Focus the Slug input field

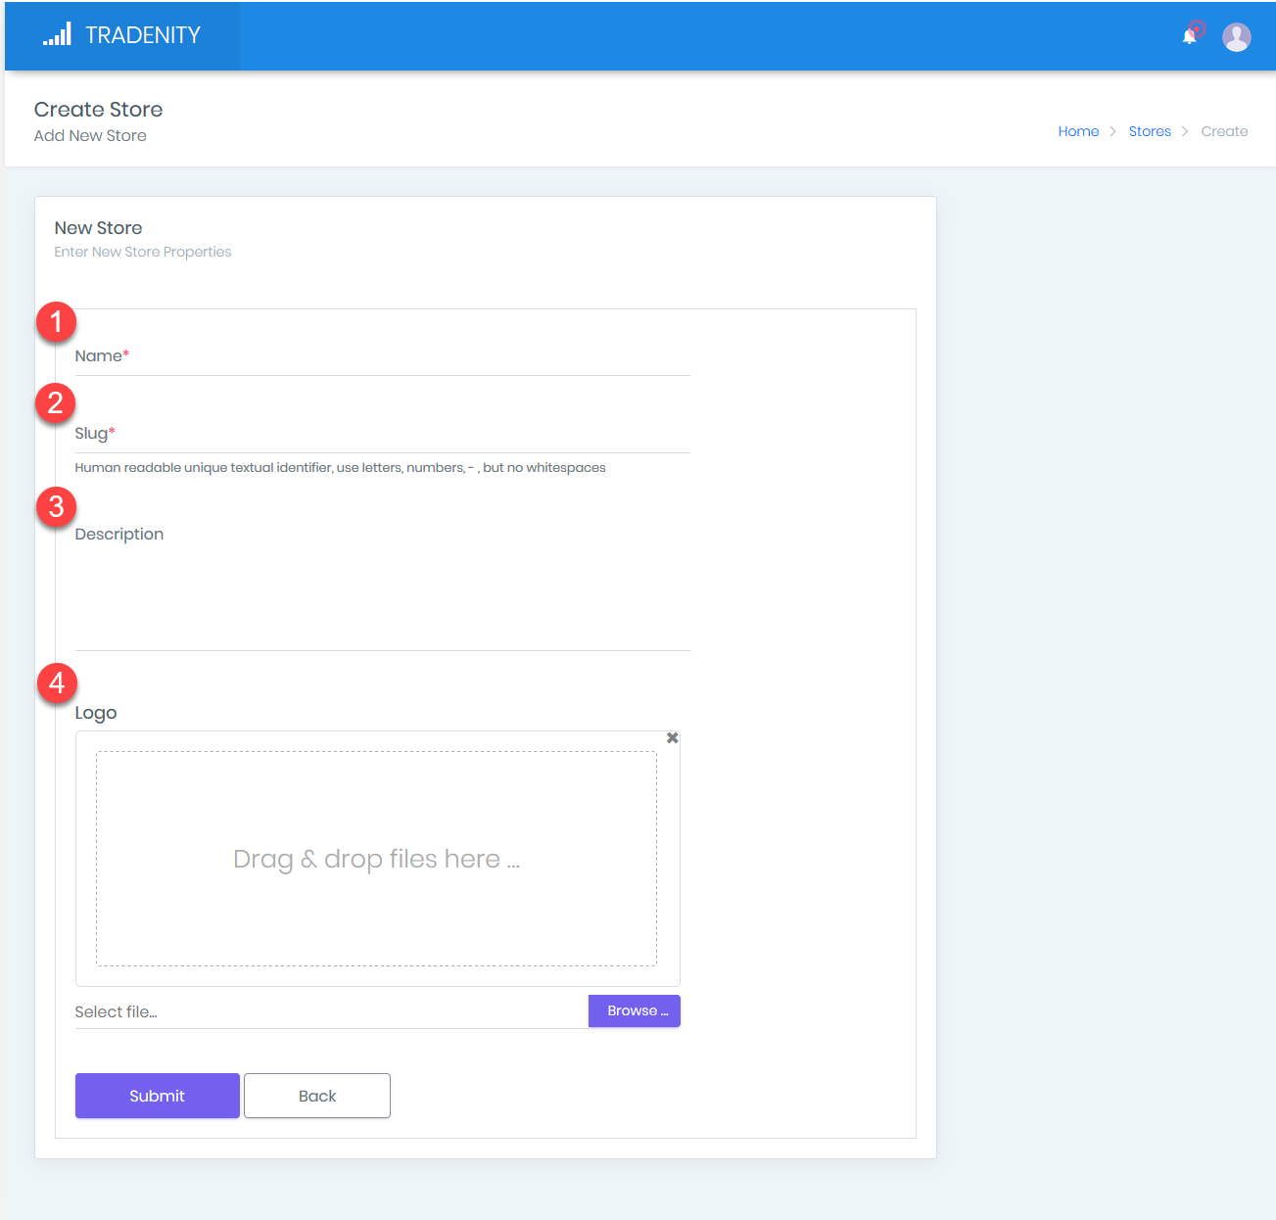coord(382,434)
